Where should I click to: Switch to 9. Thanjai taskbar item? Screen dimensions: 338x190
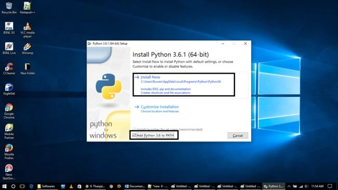(x=95, y=186)
